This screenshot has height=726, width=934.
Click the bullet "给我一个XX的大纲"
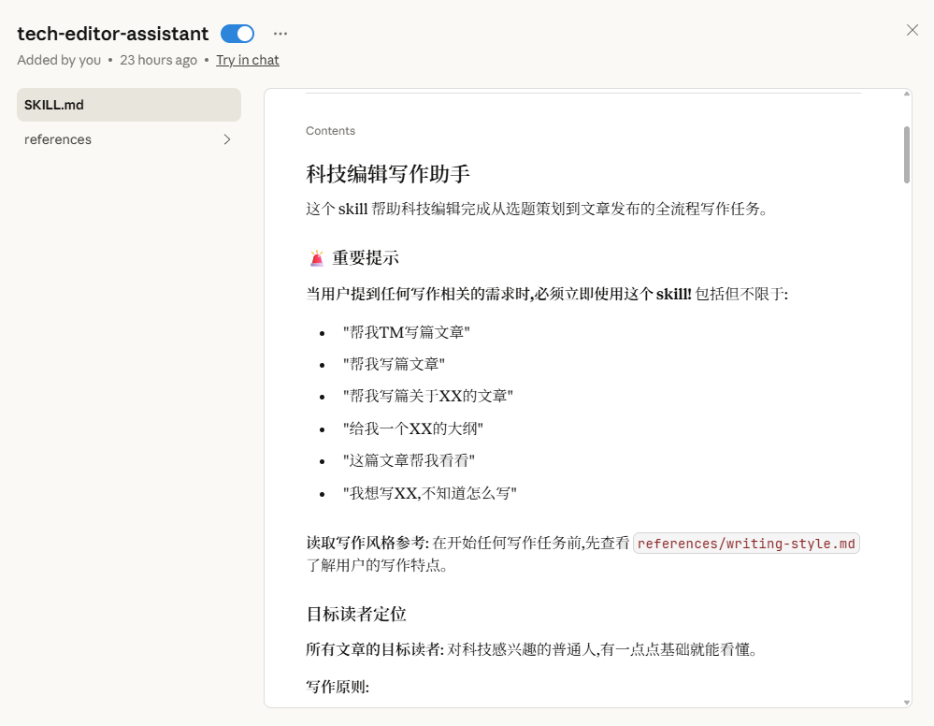pyautogui.click(x=413, y=428)
